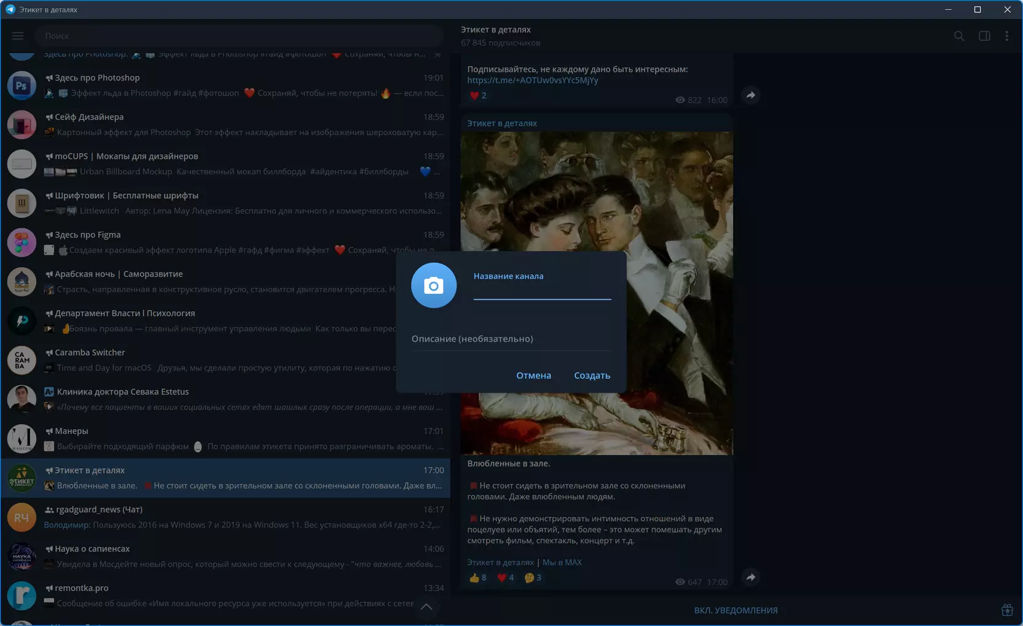Forward the Влюбленные в зале post
The width and height of the screenshot is (1023, 626).
pyautogui.click(x=751, y=577)
